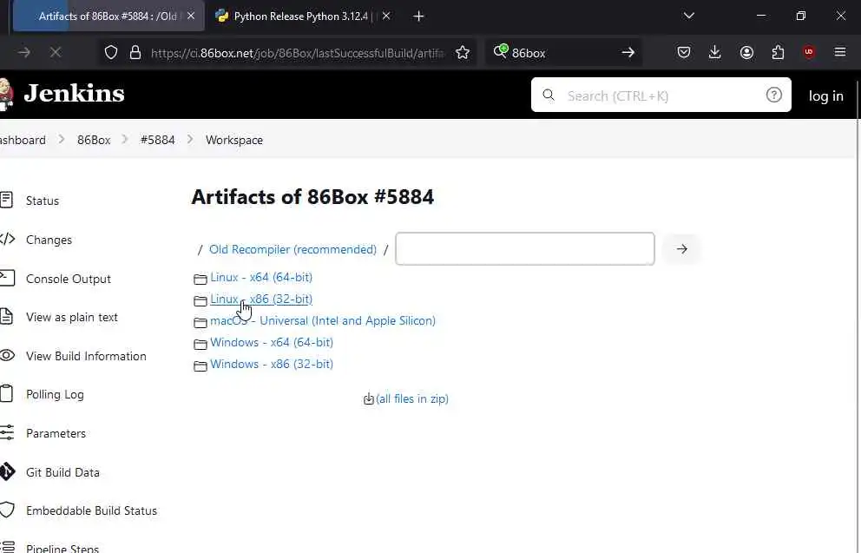Open the extensions puzzle icon
Image resolution: width=861 pixels, height=553 pixels.
(778, 52)
